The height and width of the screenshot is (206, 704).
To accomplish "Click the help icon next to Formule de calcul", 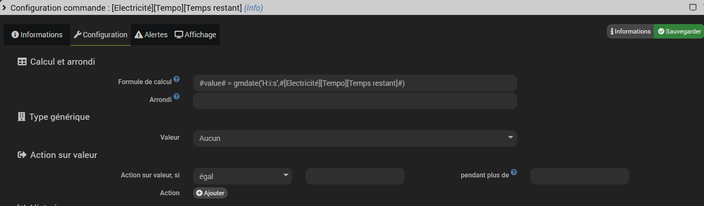I will pos(177,79).
